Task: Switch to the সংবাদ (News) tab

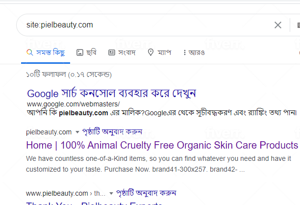Action: (x=122, y=52)
